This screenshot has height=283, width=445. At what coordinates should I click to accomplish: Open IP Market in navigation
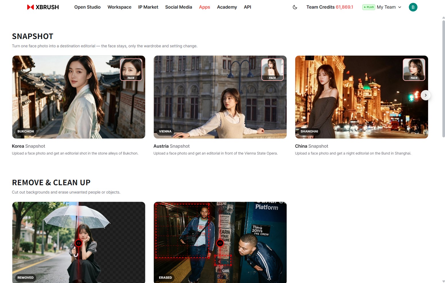tap(148, 7)
